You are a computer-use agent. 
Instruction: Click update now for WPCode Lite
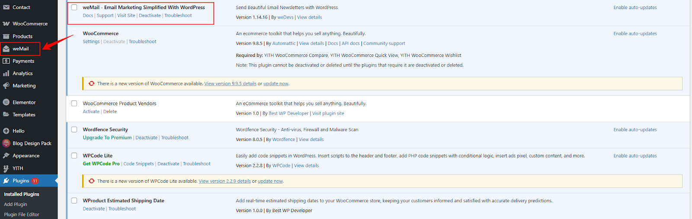coord(270,181)
